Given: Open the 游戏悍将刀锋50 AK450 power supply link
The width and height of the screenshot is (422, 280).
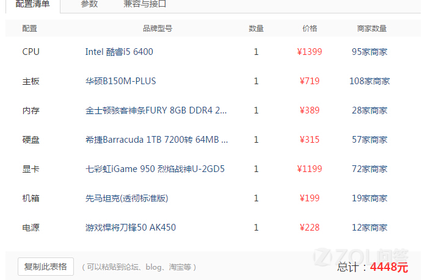Looking at the screenshot, I should (x=131, y=228).
